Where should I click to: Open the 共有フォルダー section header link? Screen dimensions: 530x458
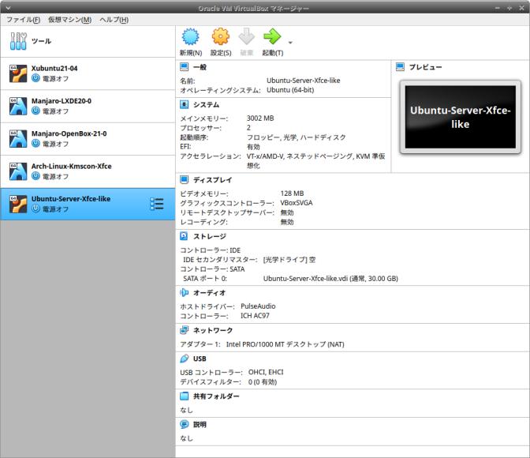pyautogui.click(x=216, y=396)
